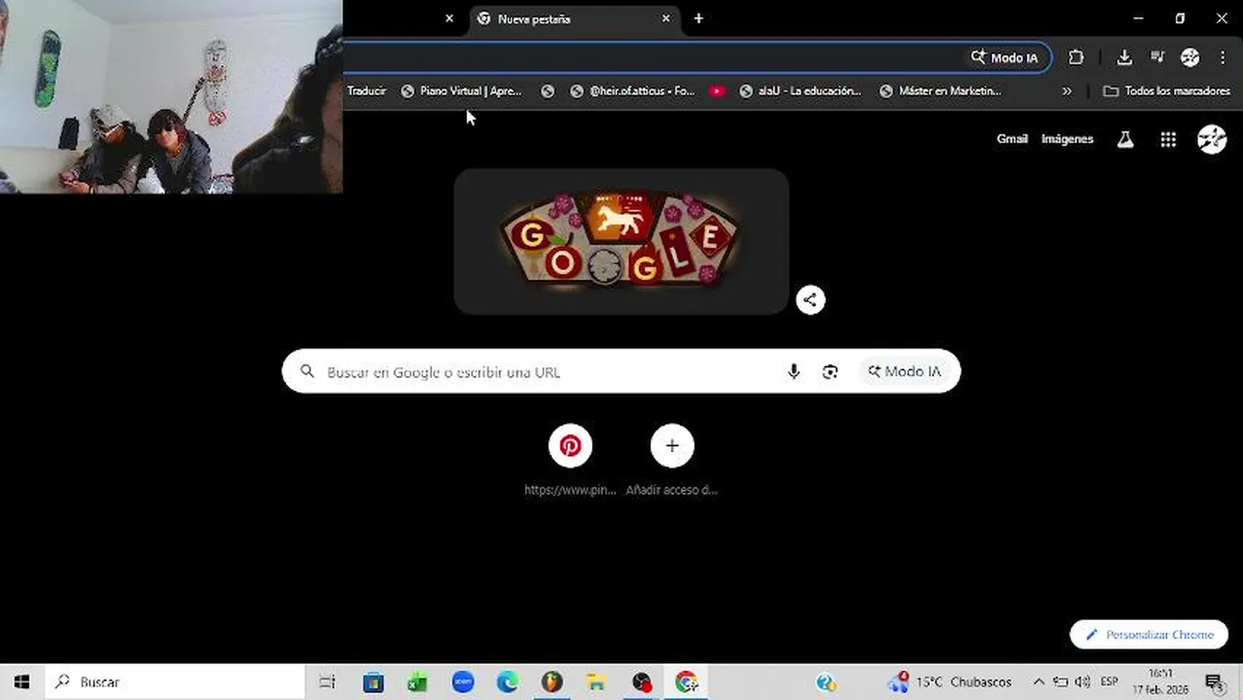Close the partially hidden left tab
The image size is (1243, 700).
tap(449, 18)
